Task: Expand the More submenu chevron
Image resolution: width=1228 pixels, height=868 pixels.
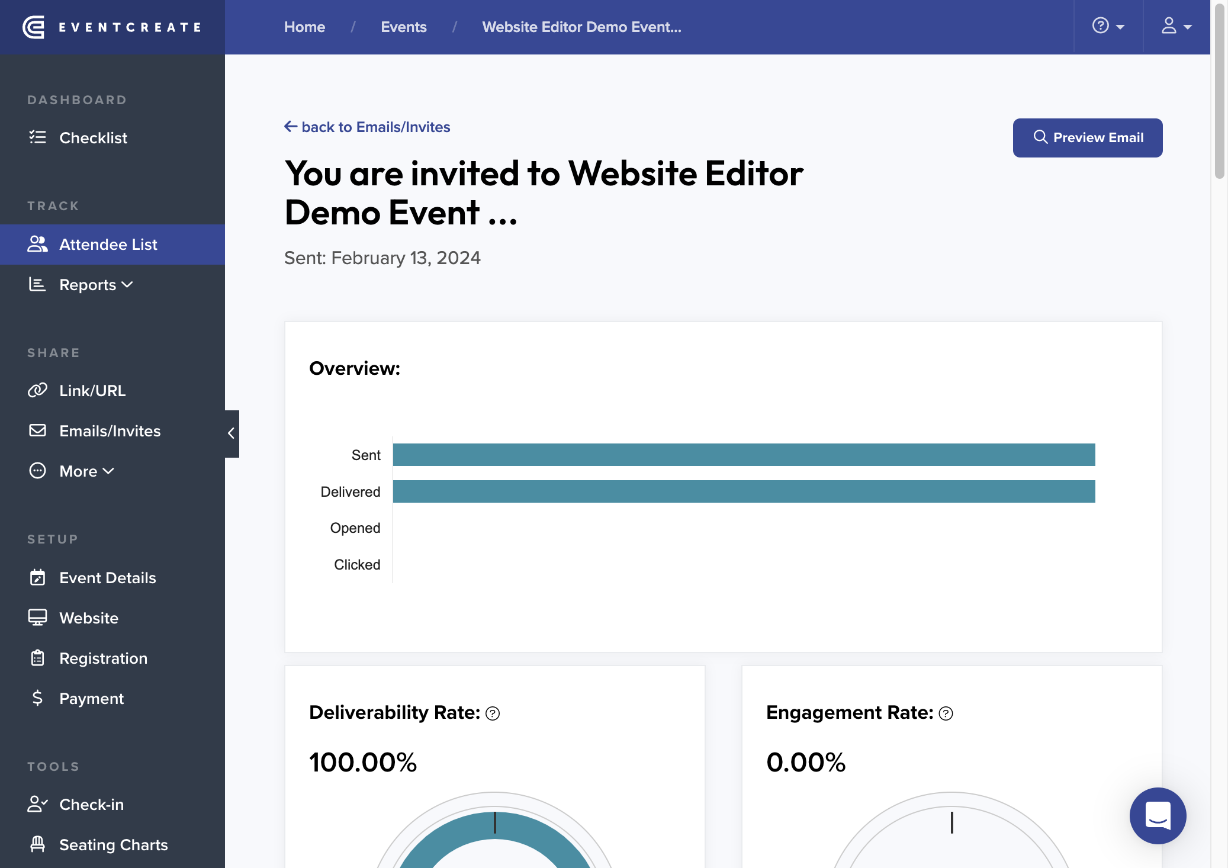Action: [108, 471]
